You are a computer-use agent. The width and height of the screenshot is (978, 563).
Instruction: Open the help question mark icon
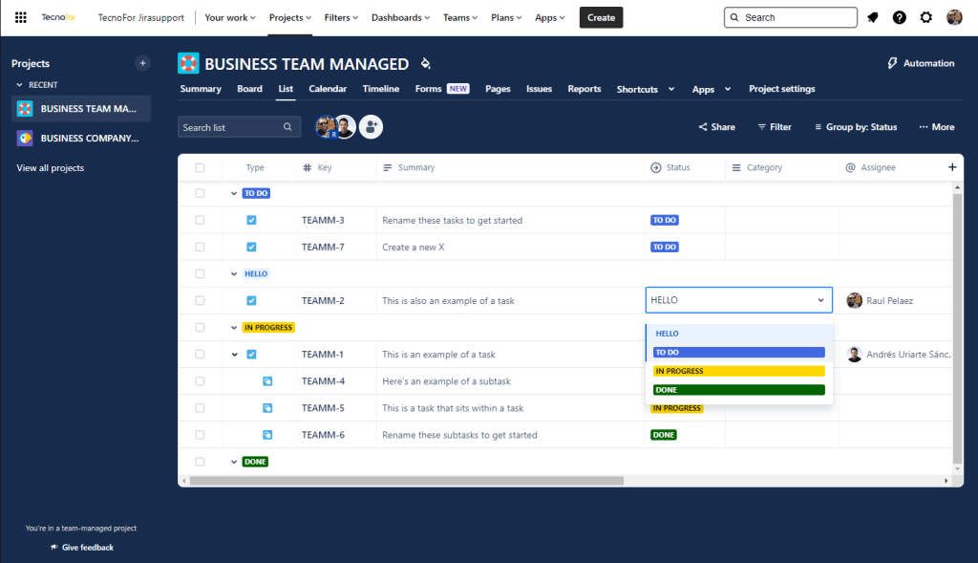[x=900, y=17]
